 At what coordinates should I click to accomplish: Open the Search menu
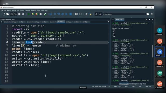click(9, 10)
